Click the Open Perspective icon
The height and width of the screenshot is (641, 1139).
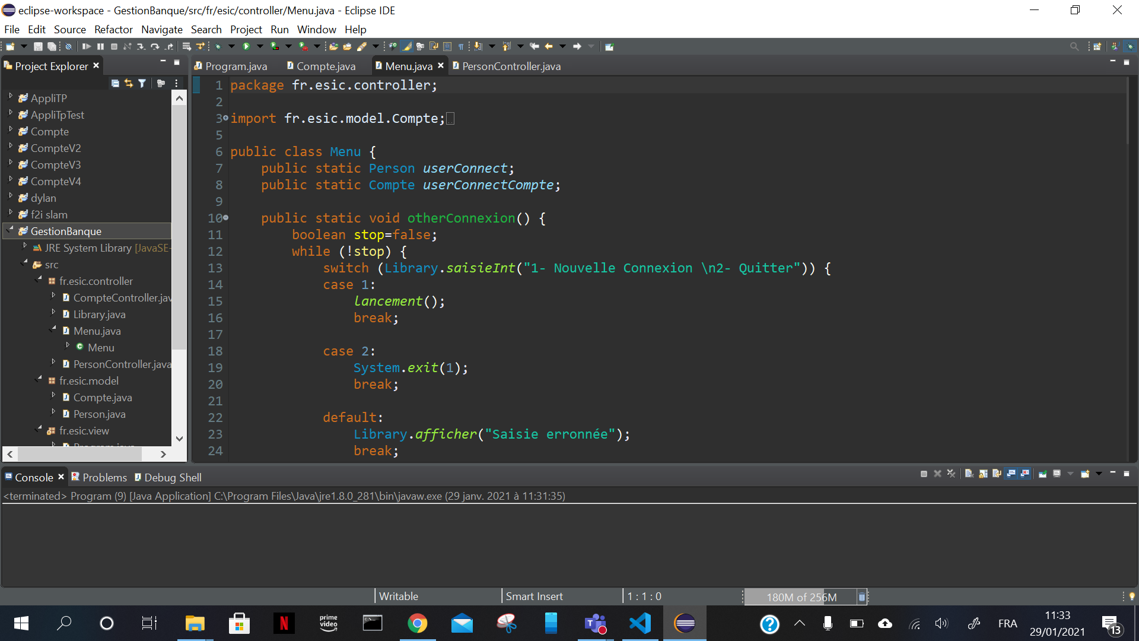pos(1097,46)
